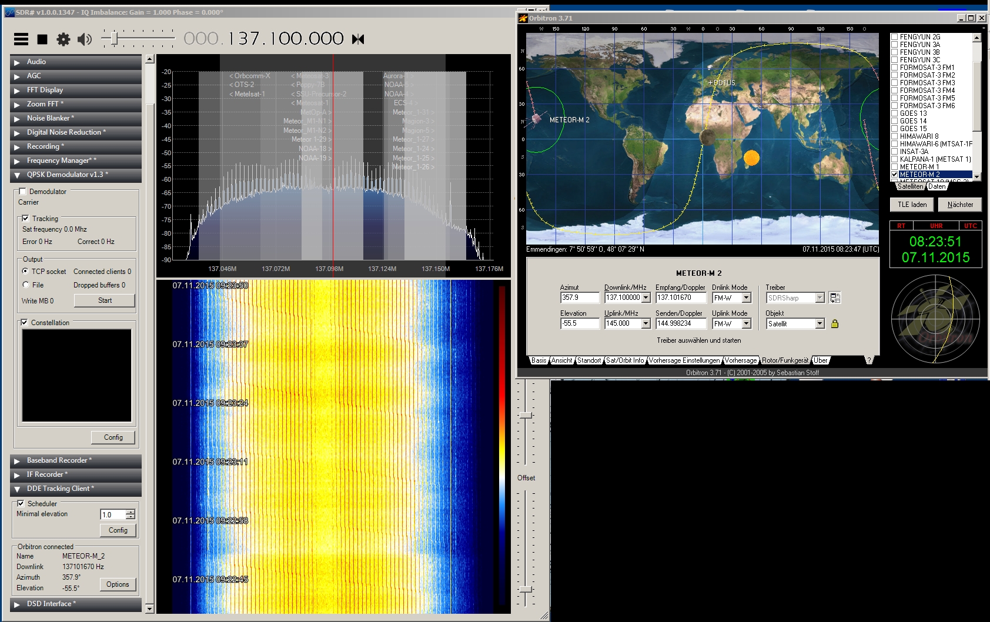Select the File output radio button
990x622 pixels.
[26, 285]
